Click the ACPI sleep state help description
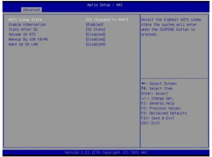Viewport: 212px width, 157px height. tap(171, 27)
